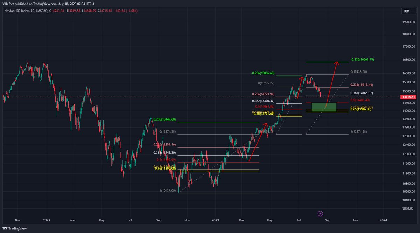Click the red arrow peaking near July highs
420x233 pixels.
point(299,88)
